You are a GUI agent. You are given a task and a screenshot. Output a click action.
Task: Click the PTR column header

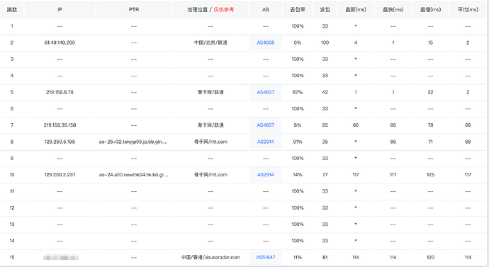point(134,10)
